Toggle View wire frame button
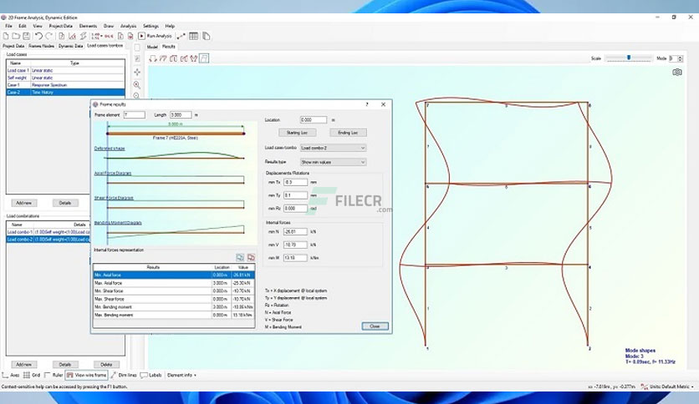The width and height of the screenshot is (699, 404). 86,375
